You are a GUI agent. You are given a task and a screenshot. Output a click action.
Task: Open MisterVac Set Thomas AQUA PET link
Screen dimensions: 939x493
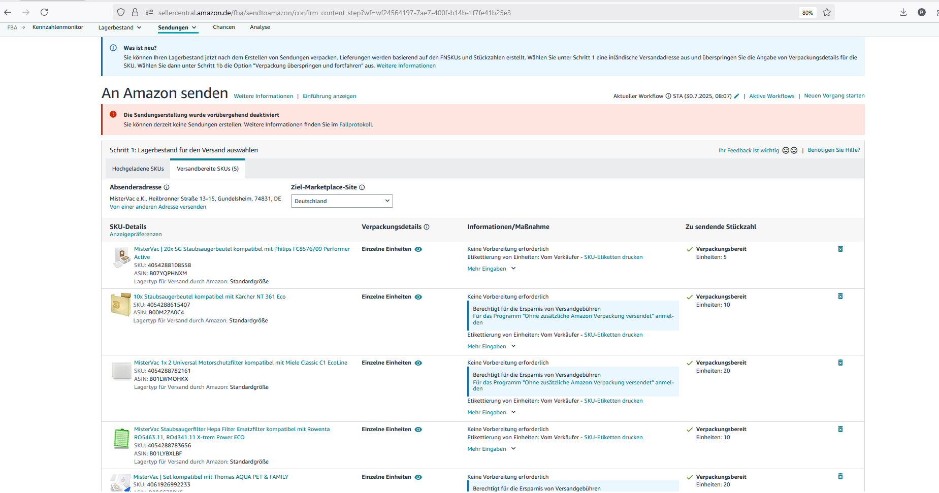[211, 477]
